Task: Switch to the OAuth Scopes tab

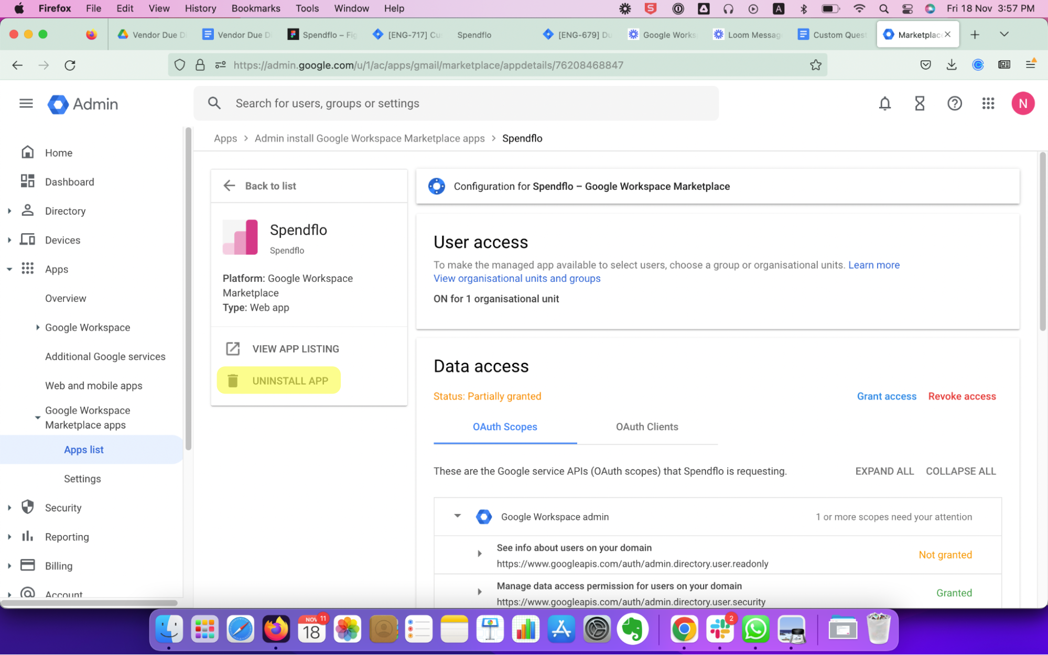Action: (505, 427)
